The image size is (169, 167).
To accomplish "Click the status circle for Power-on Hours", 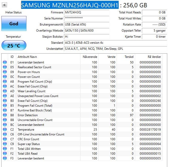I will point(5,72).
